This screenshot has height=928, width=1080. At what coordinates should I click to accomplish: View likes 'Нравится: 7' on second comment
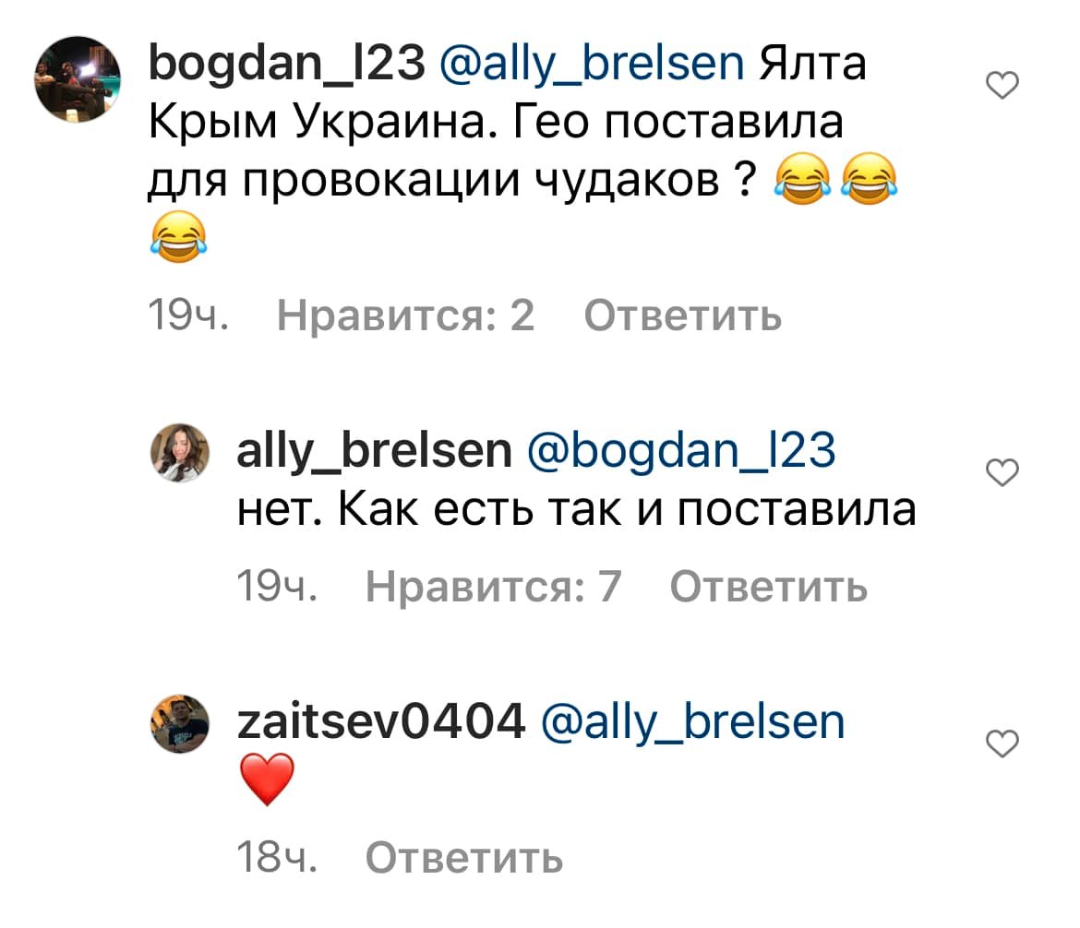click(x=493, y=587)
